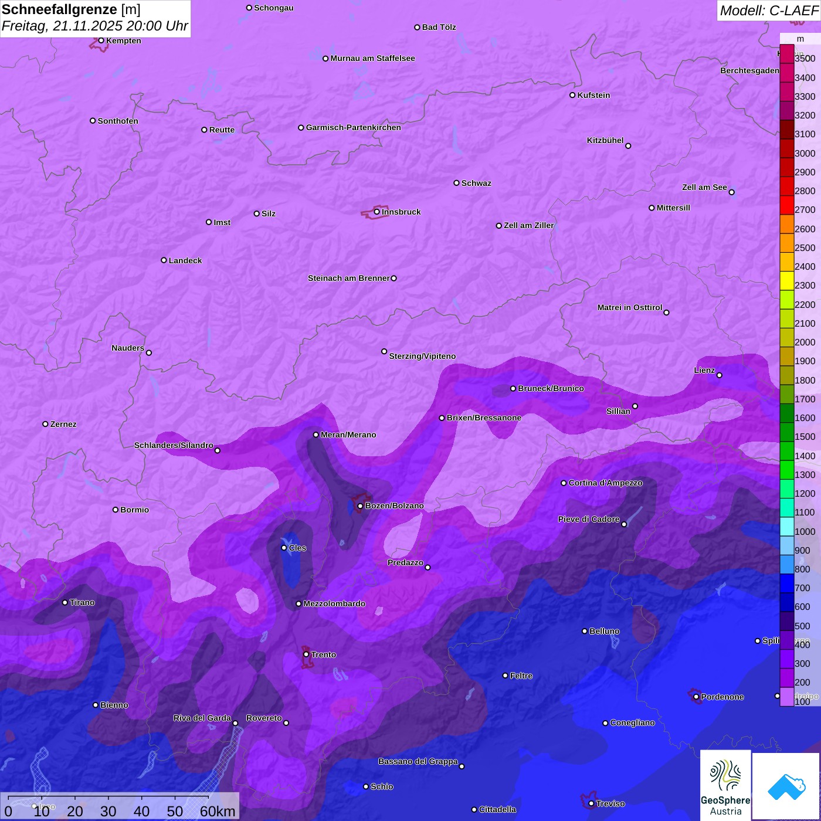The image size is (821, 821).
Task: Click the GeoSphere Austria logo
Action: point(725,785)
